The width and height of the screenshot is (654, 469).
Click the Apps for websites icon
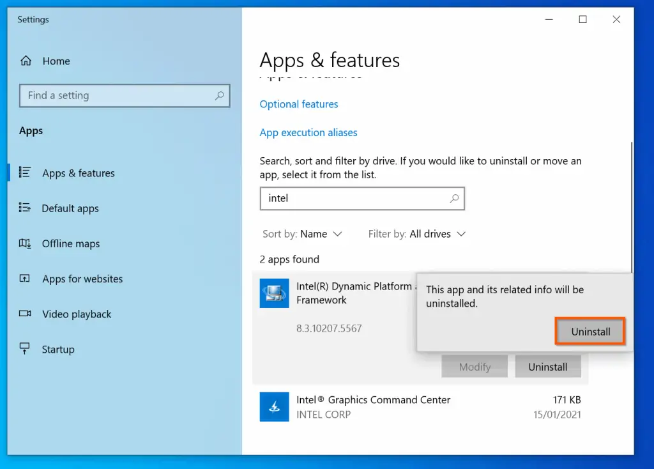point(25,279)
